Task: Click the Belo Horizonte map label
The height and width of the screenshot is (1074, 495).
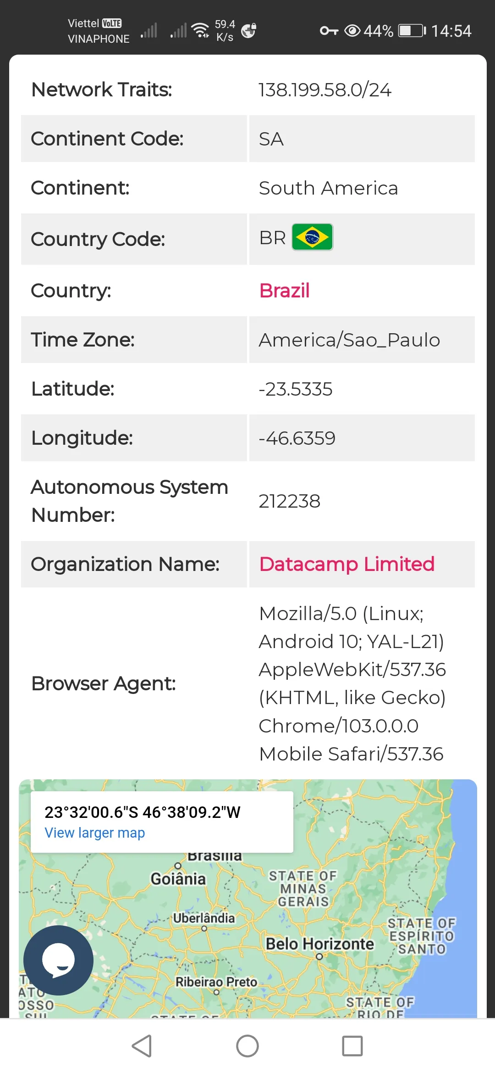Action: [x=320, y=944]
